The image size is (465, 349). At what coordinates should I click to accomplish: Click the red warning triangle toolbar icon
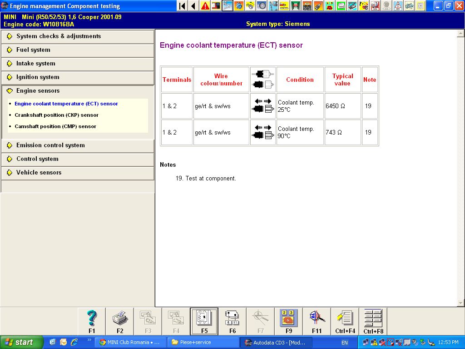205,6
